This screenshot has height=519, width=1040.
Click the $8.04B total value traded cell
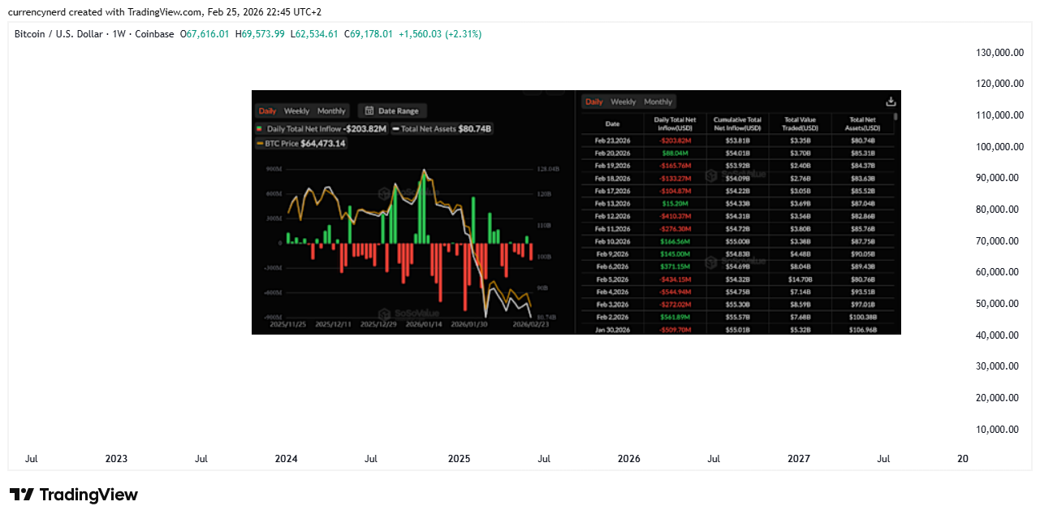[x=800, y=266]
